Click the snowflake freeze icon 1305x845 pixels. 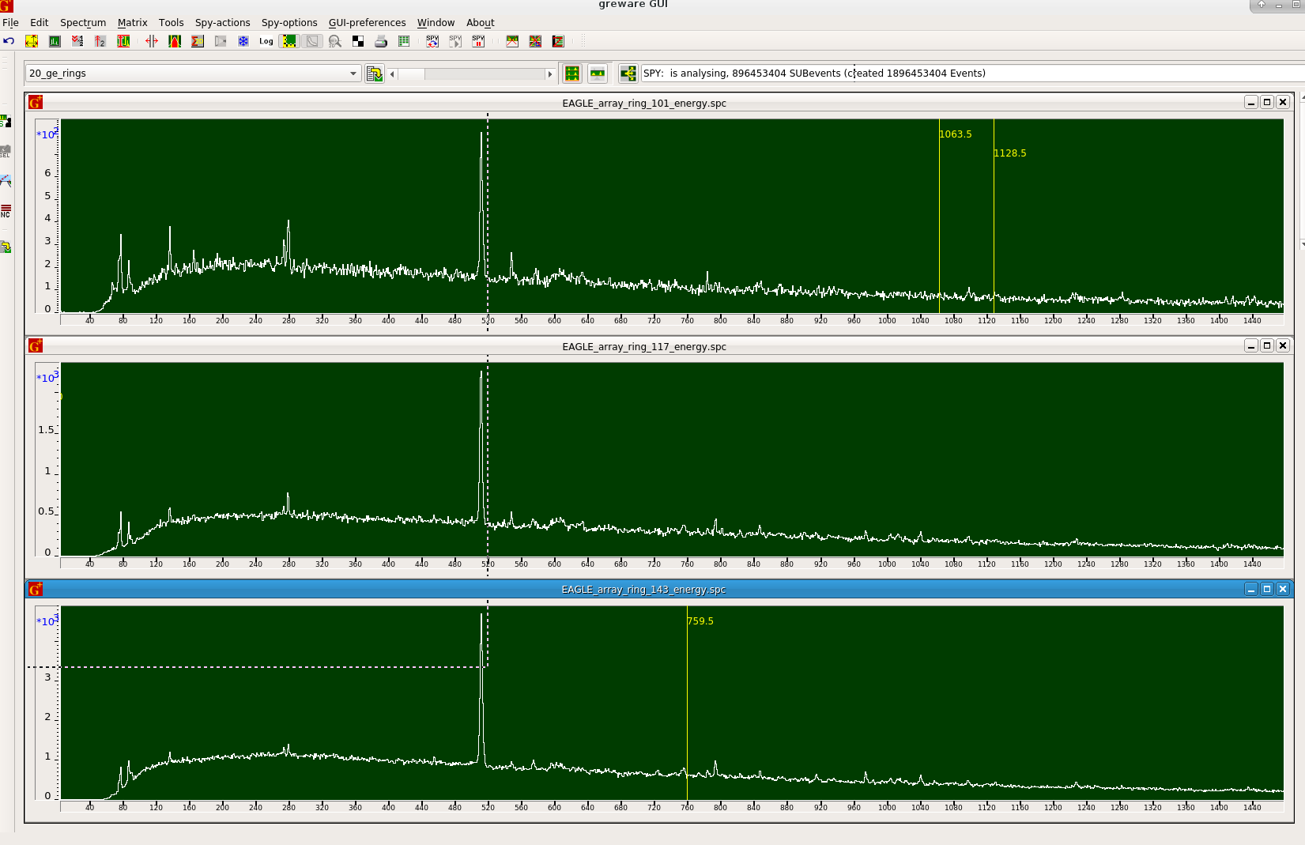[243, 41]
